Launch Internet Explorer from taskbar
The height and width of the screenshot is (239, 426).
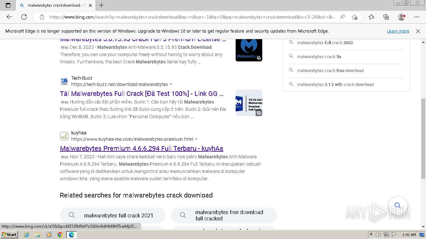[x=27, y=235]
